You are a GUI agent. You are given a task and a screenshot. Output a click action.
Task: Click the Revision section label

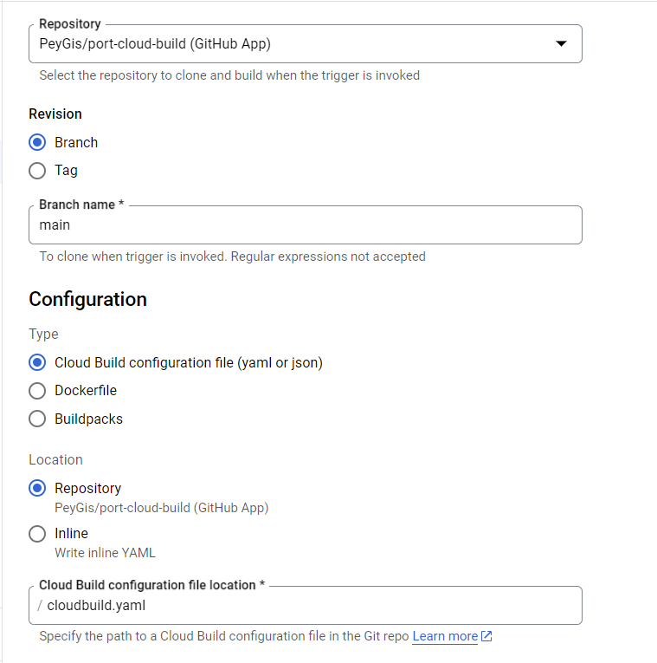55,114
